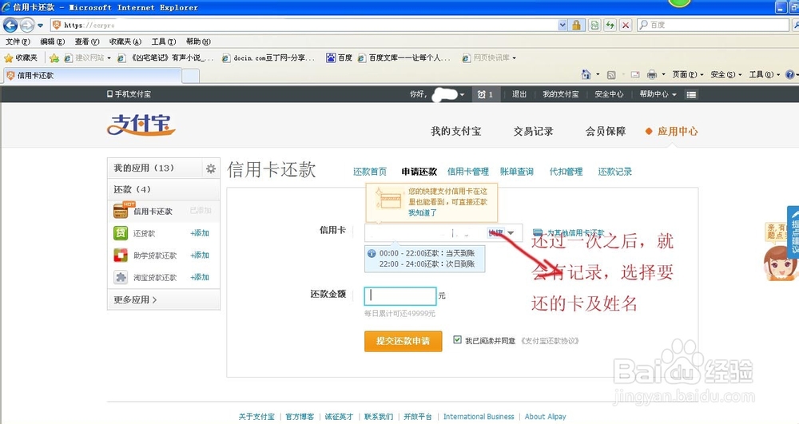Screen dimensions: 799x424
Task: Open the 帮助(H) menu
Action: pos(198,42)
